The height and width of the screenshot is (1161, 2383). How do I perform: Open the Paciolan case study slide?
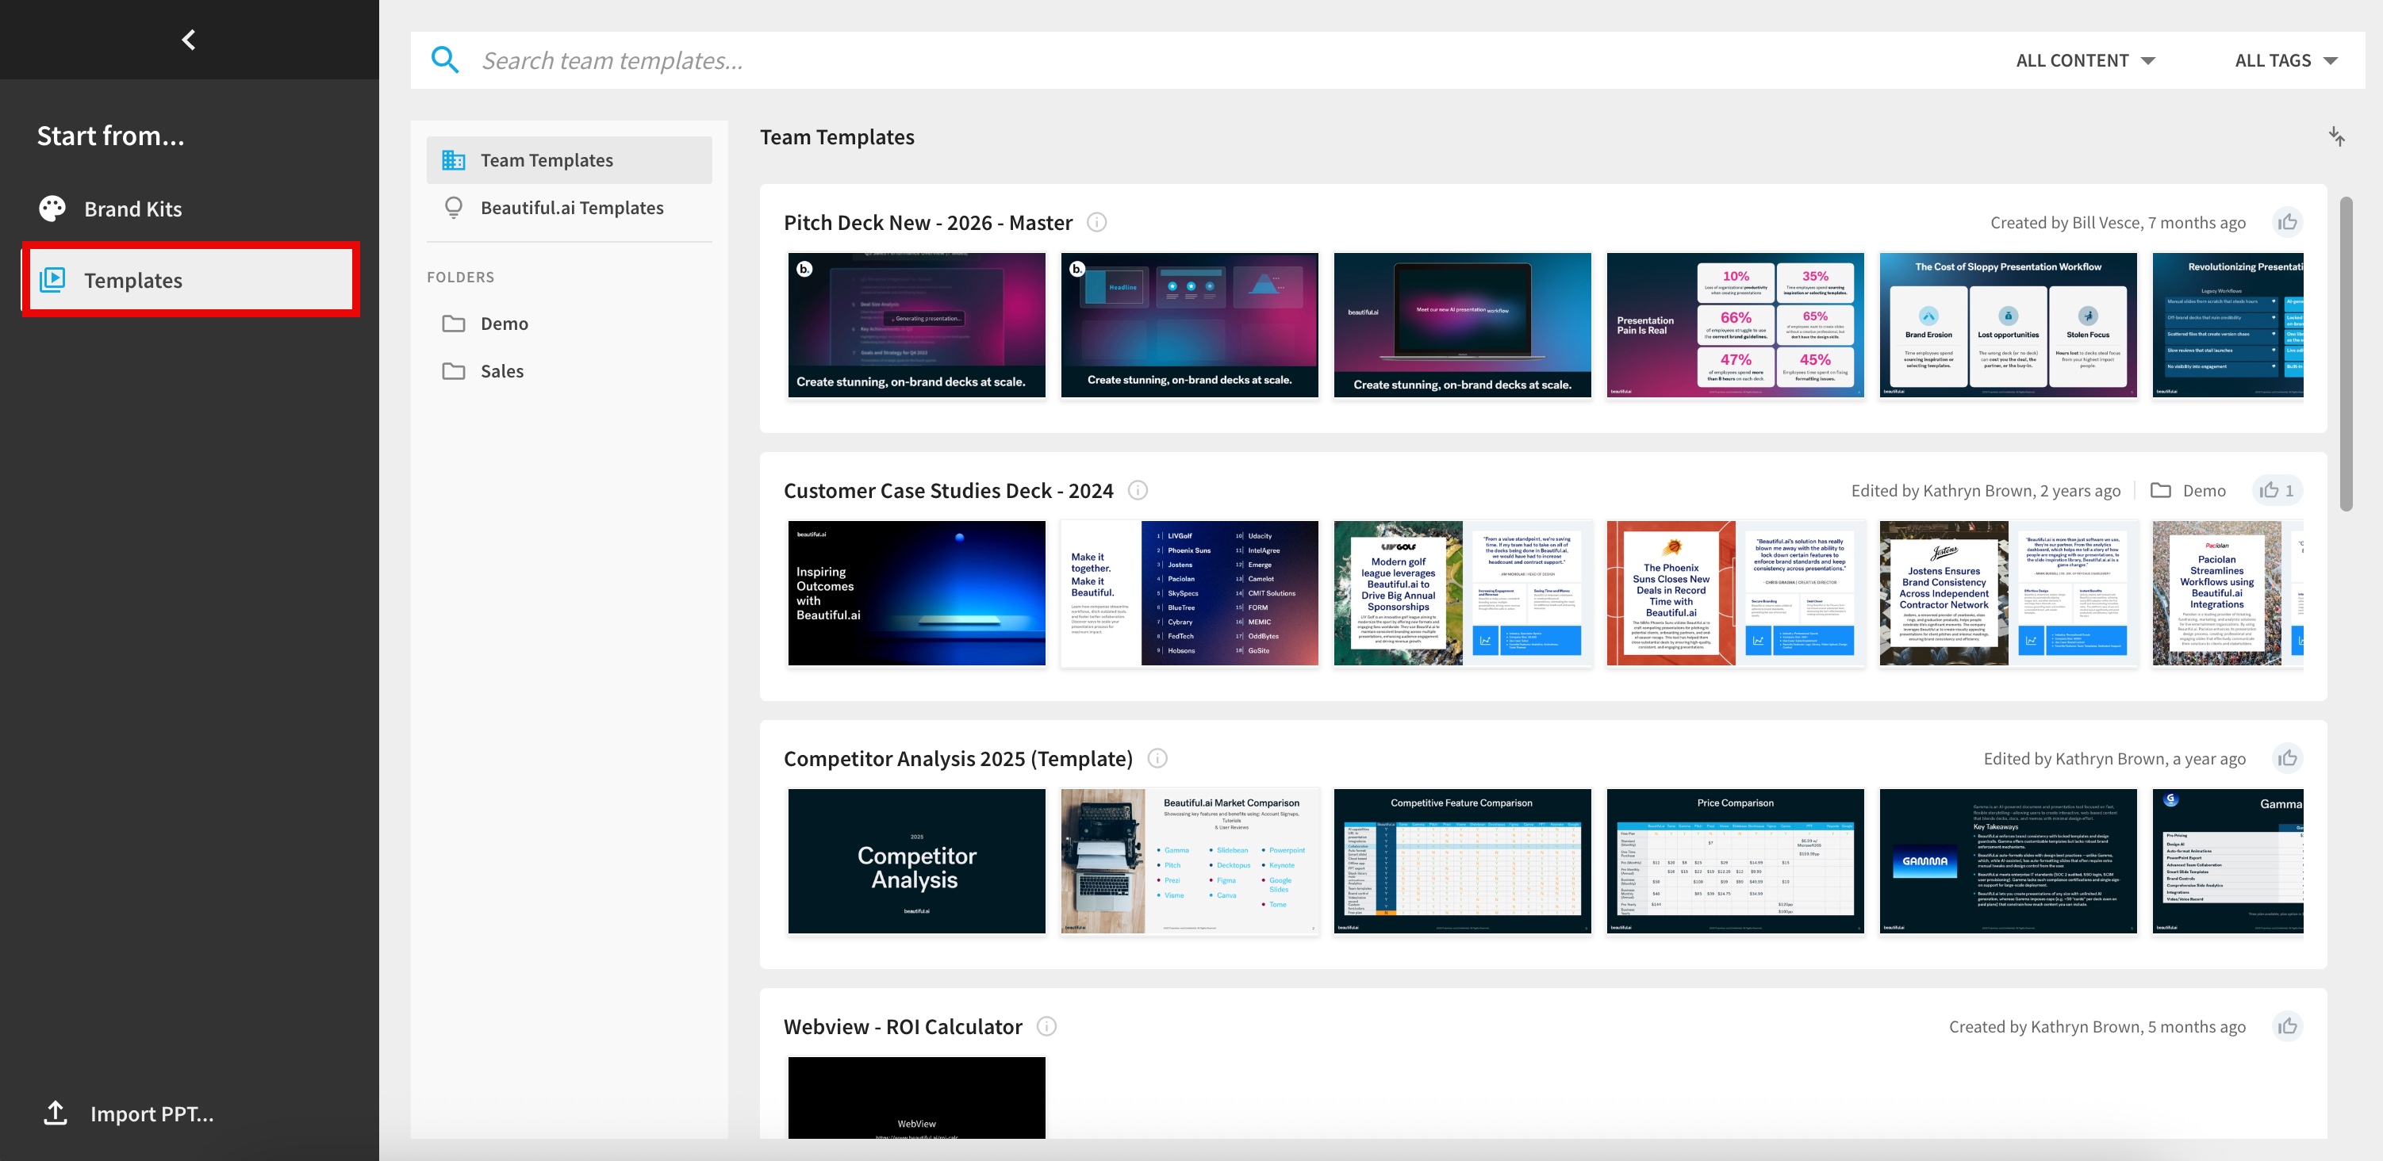tap(2228, 593)
